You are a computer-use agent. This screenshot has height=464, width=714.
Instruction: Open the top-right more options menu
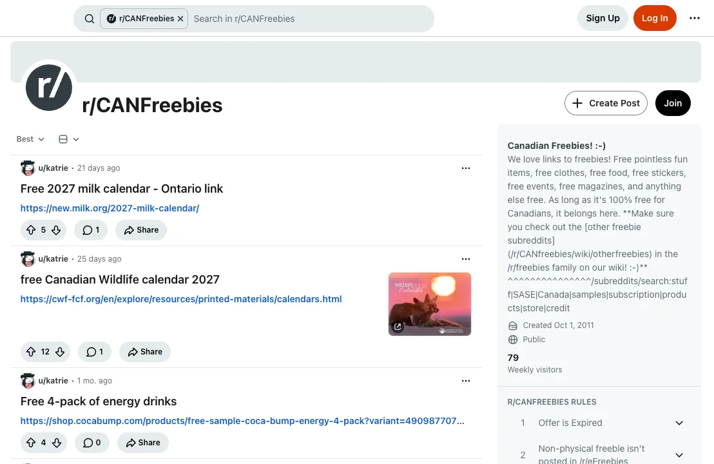click(694, 18)
